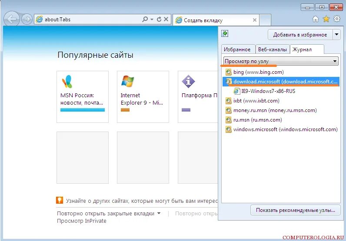Open a new blank tab button
Viewport: 346px width, 241px height.
[265, 20]
